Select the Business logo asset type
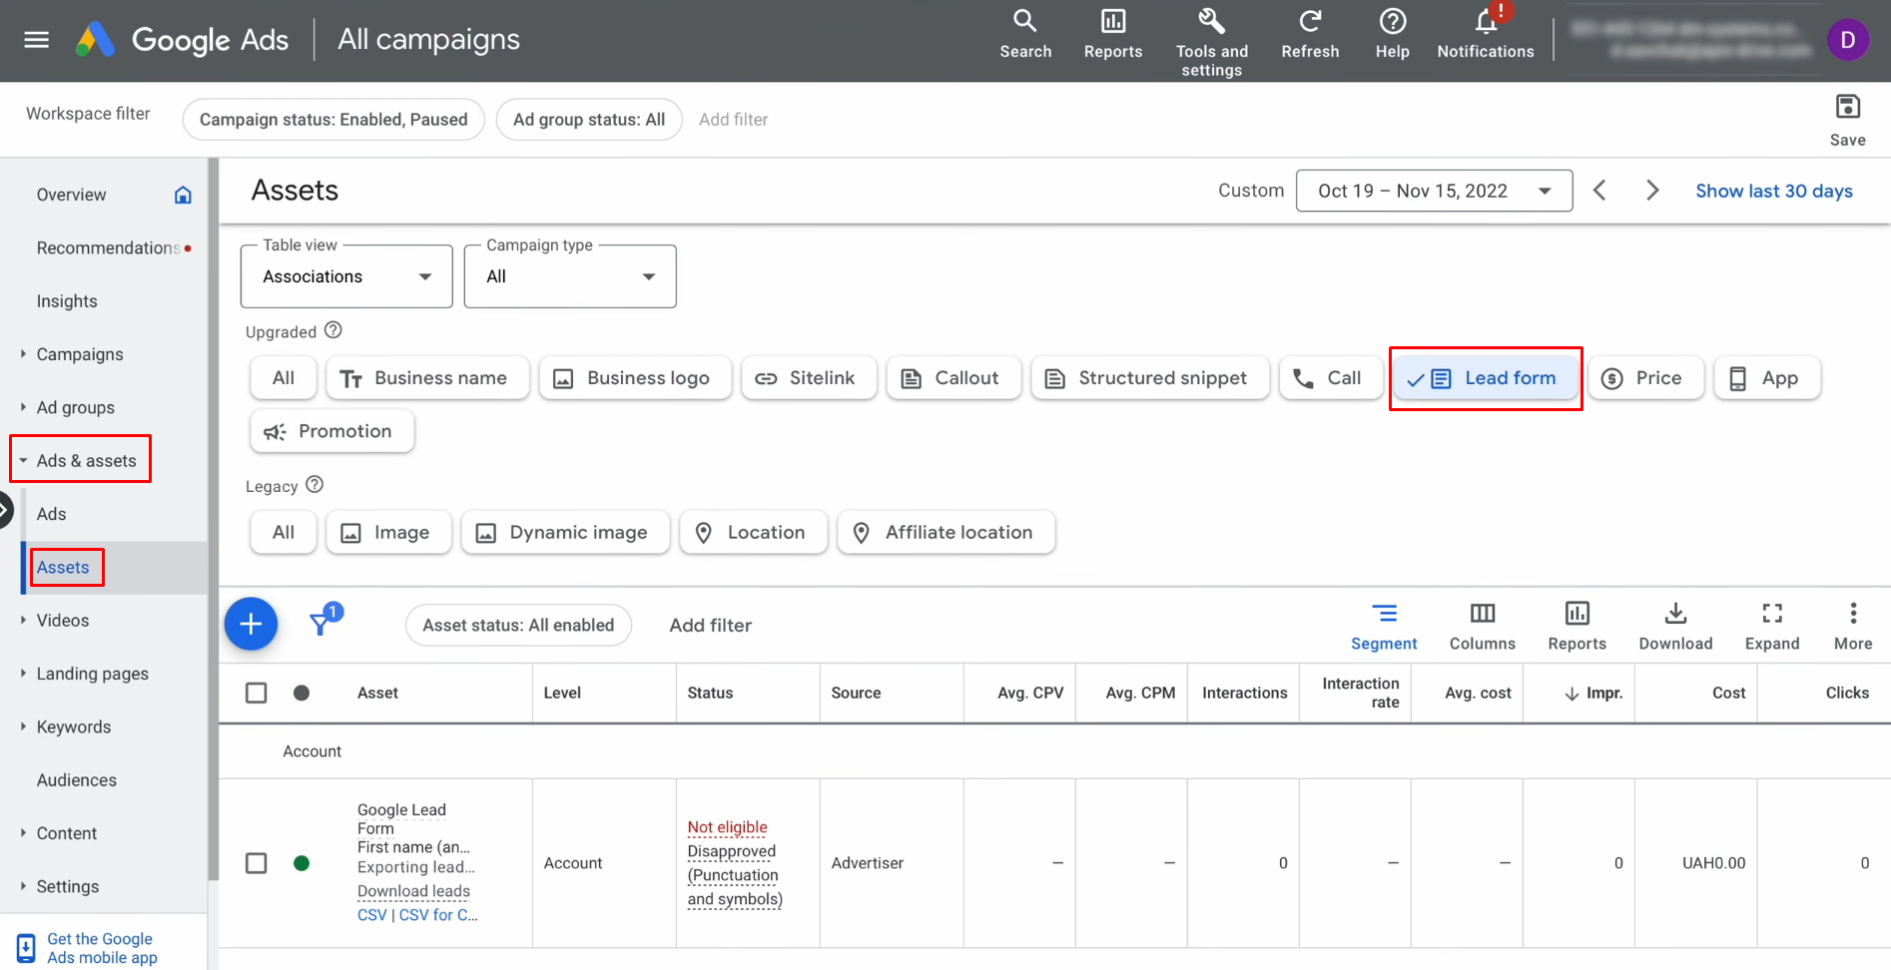This screenshot has width=1891, height=970. [635, 378]
